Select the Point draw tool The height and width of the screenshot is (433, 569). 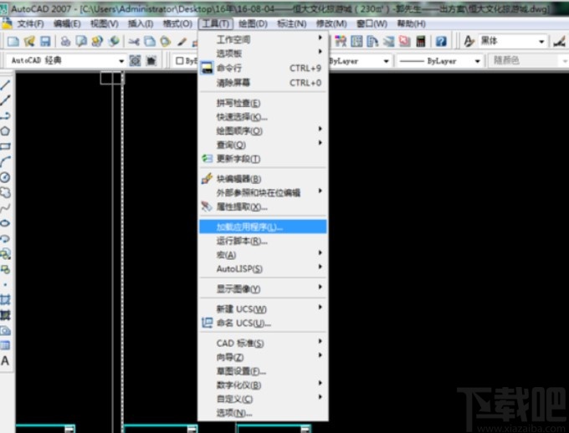click(6, 284)
